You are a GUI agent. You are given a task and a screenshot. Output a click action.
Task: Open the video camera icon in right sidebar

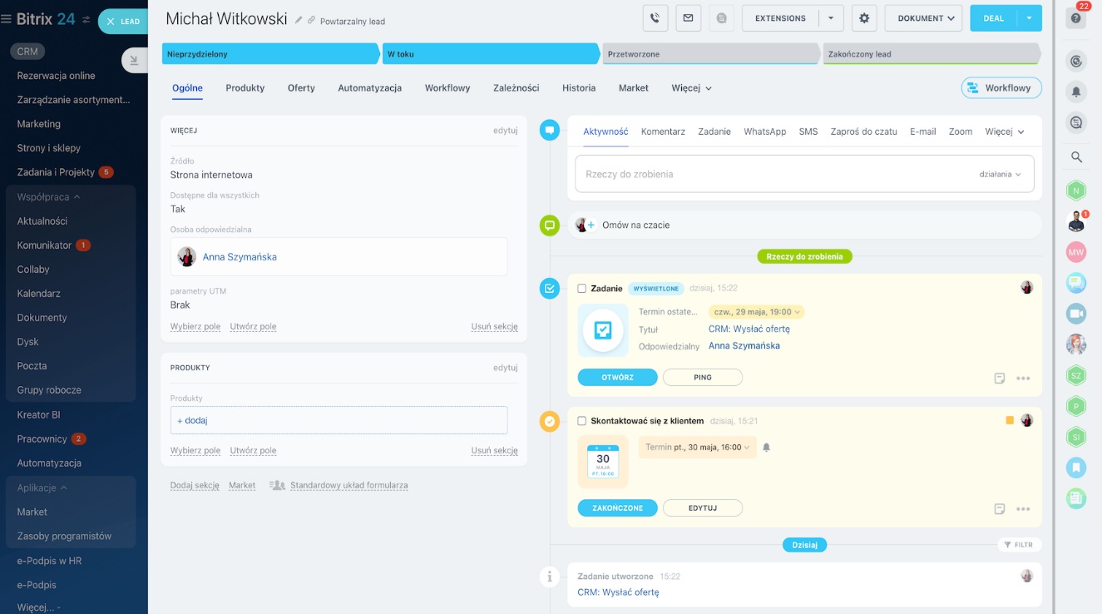pos(1076,313)
